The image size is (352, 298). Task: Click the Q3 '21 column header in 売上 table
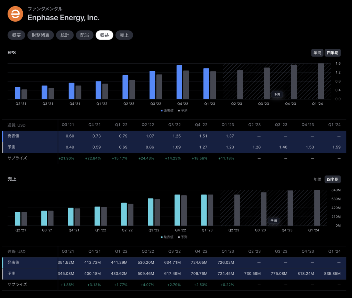click(x=68, y=251)
